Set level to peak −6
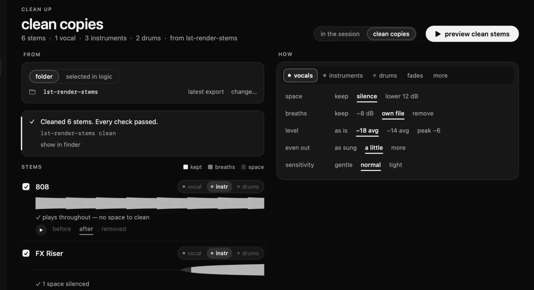 tap(429, 130)
